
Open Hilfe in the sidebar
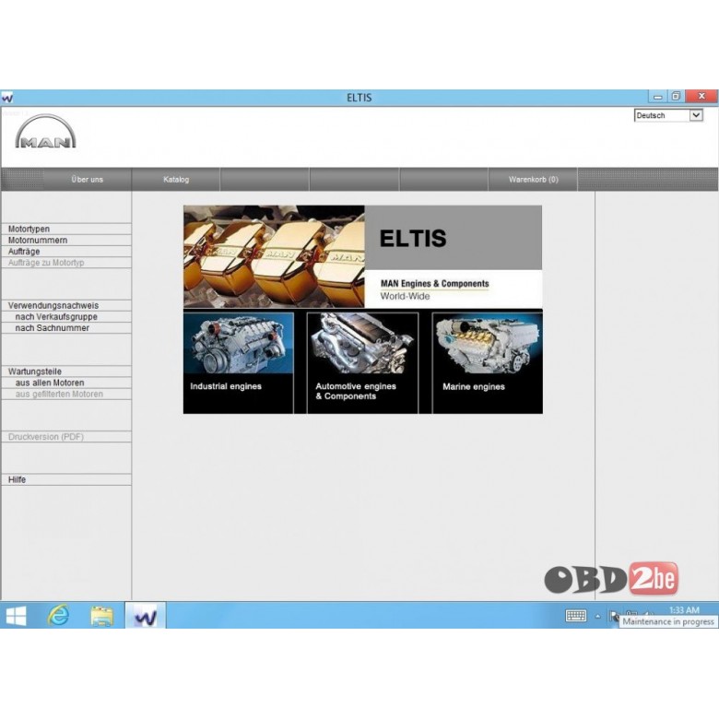click(x=66, y=479)
